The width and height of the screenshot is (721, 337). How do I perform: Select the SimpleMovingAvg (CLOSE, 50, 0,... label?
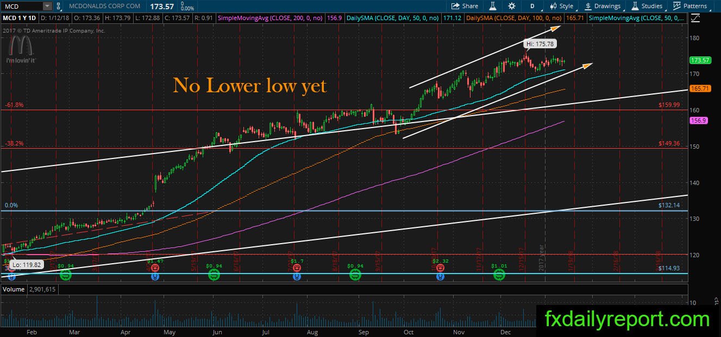[638, 18]
